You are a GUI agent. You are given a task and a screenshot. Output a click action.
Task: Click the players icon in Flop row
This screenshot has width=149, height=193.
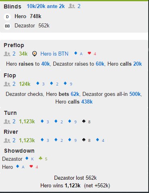click(x=7, y=84)
